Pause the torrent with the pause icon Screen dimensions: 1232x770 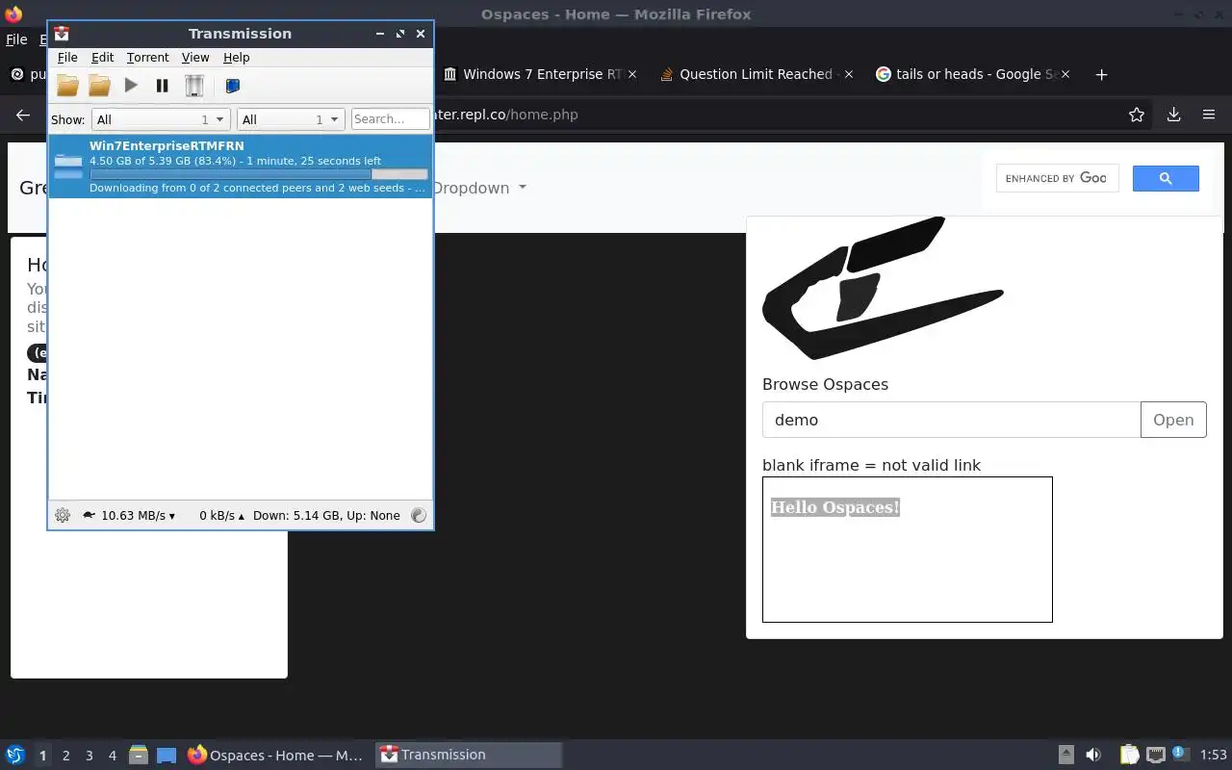pyautogui.click(x=162, y=86)
